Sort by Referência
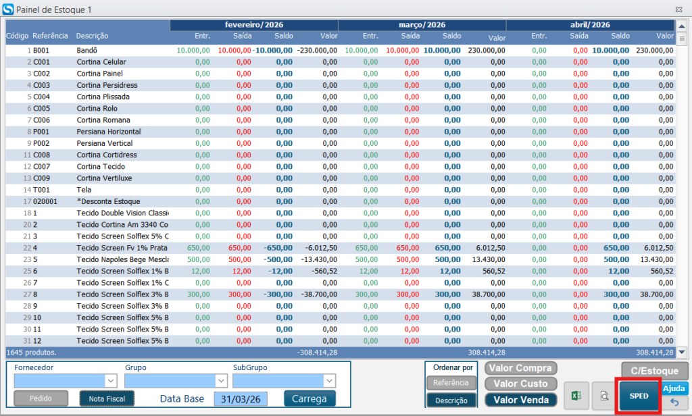This screenshot has height=416, width=692. (451, 383)
